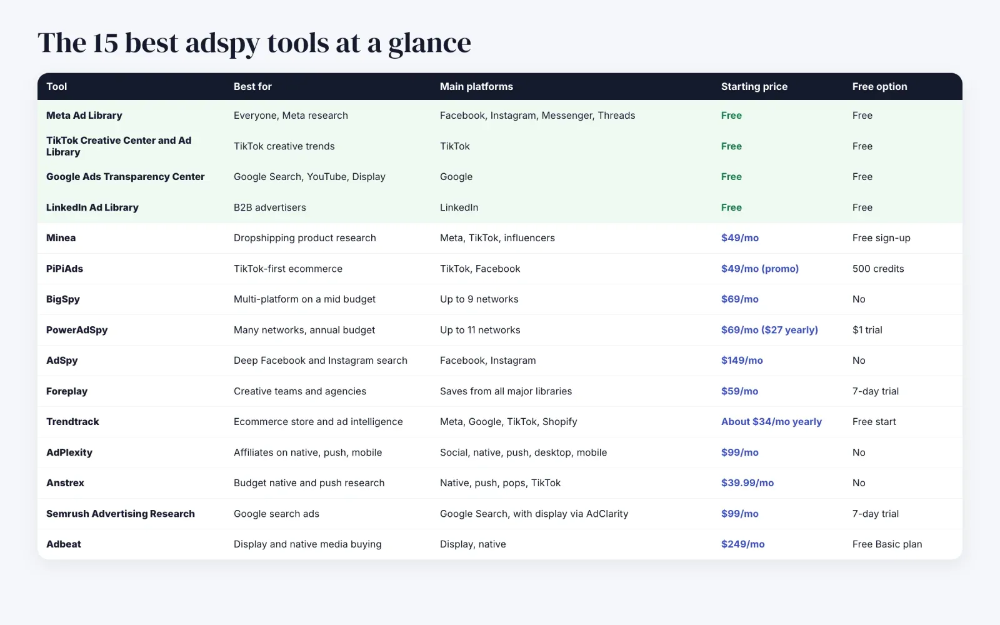Select the 'BigSpy' tool name
This screenshot has width=1000, height=625.
click(x=63, y=299)
